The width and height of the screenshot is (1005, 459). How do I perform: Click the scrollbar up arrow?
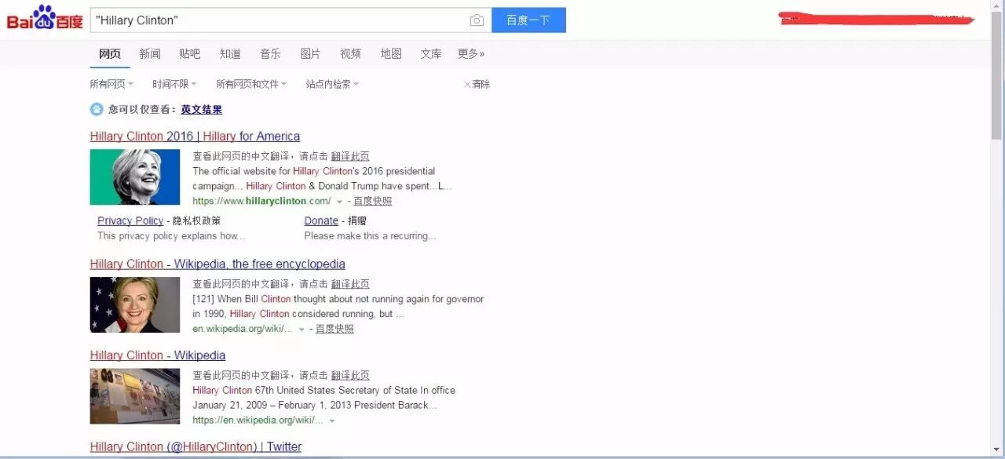tap(997, 6)
